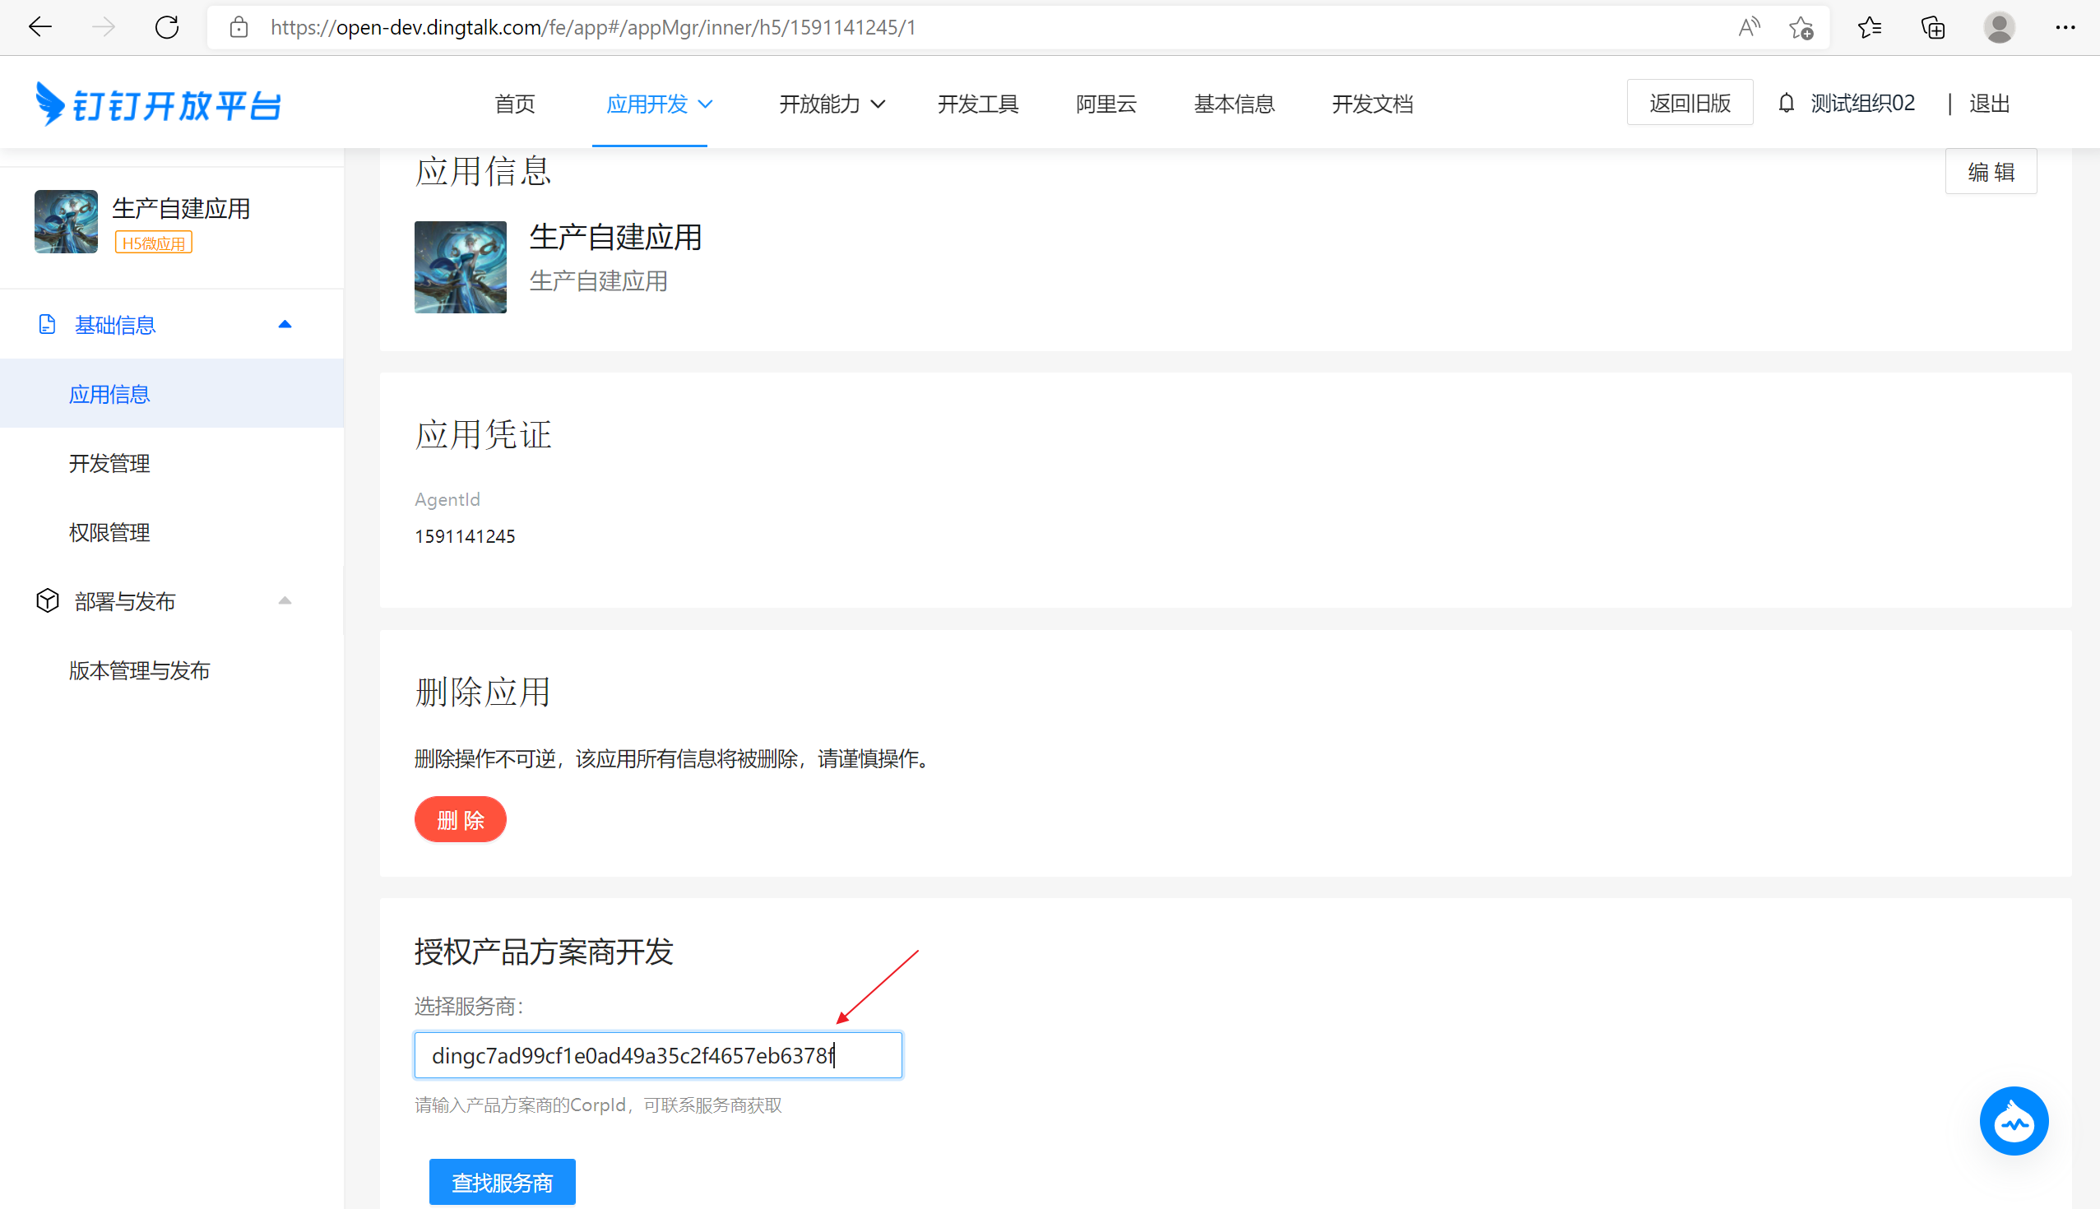The height and width of the screenshot is (1209, 2100).
Task: Click the large app icon in 应用信息
Action: pyautogui.click(x=460, y=266)
